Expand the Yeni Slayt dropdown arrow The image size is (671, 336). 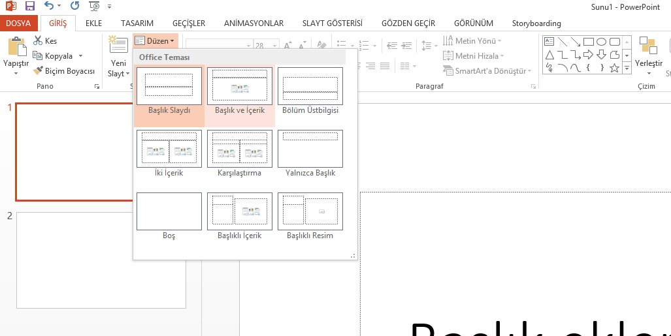point(127,74)
